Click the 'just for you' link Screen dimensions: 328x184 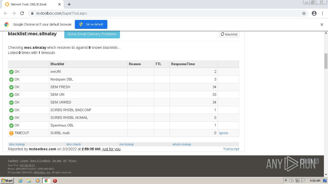point(111,149)
